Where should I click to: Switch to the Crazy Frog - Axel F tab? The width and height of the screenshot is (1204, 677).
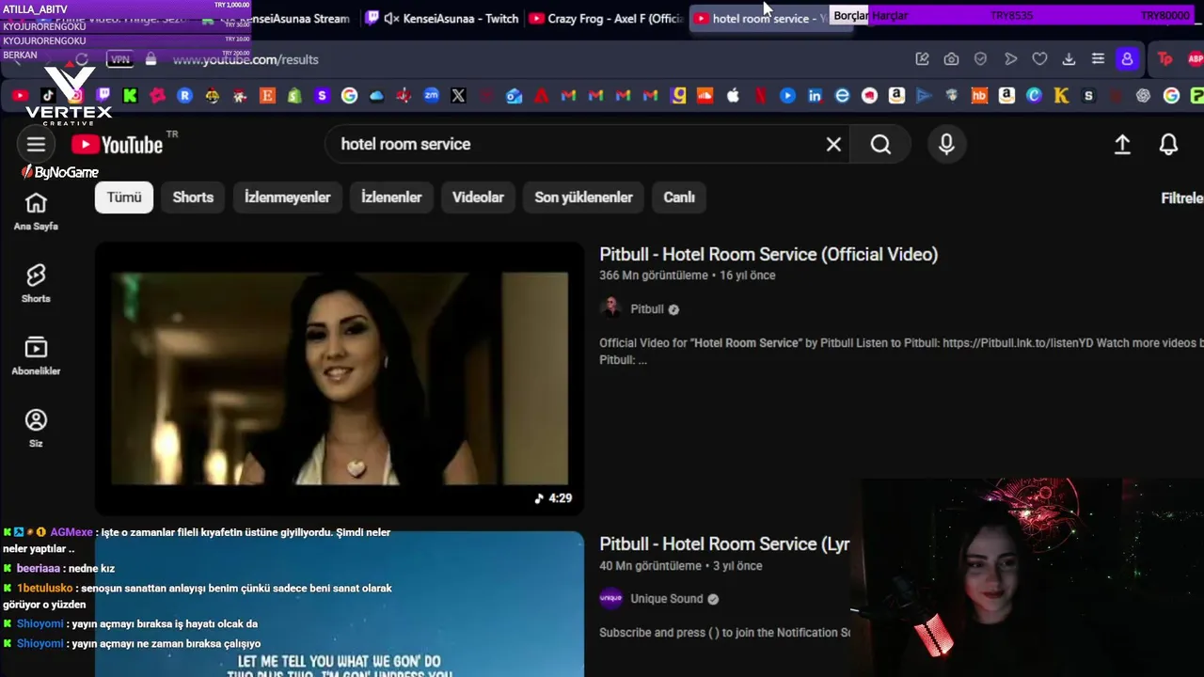[607, 18]
